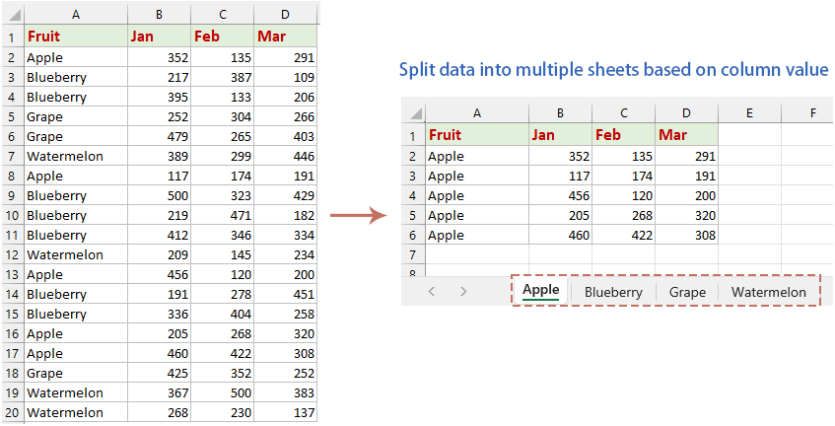Click select-all corner of left spreadsheet

tap(12, 14)
